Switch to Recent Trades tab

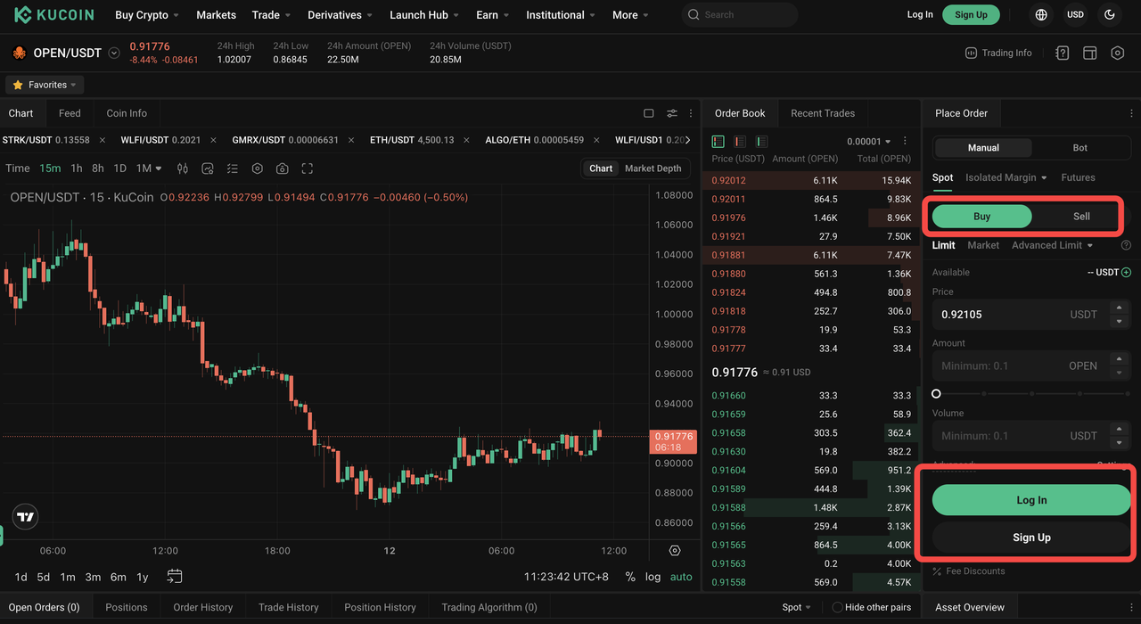click(822, 113)
